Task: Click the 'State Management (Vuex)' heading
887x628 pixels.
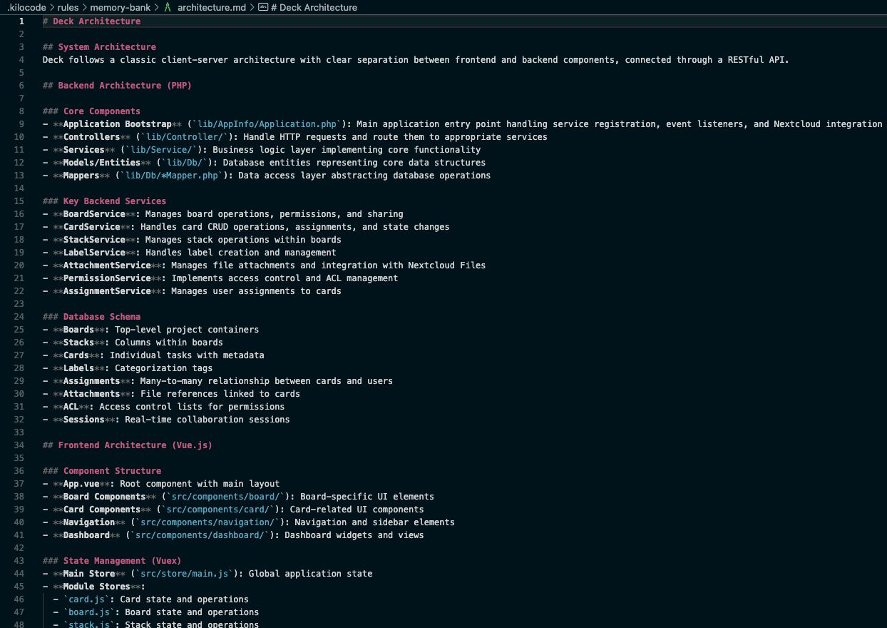Action: click(122, 561)
